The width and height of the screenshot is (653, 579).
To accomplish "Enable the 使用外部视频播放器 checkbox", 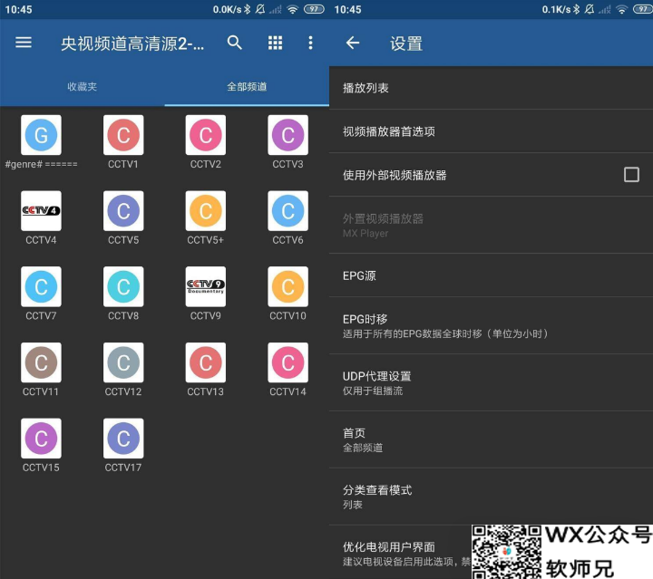I will [631, 175].
